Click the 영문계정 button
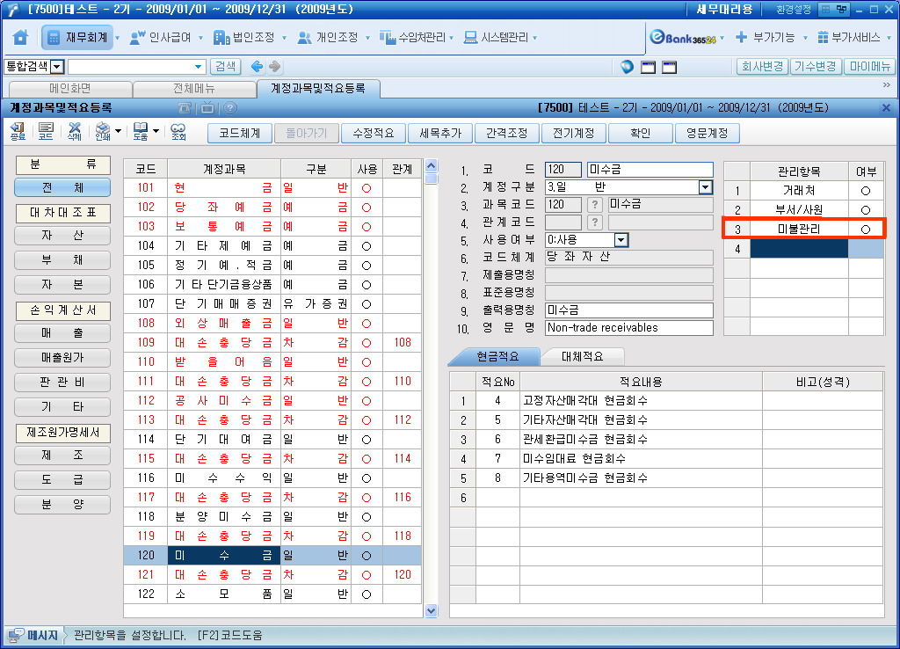 tap(707, 134)
